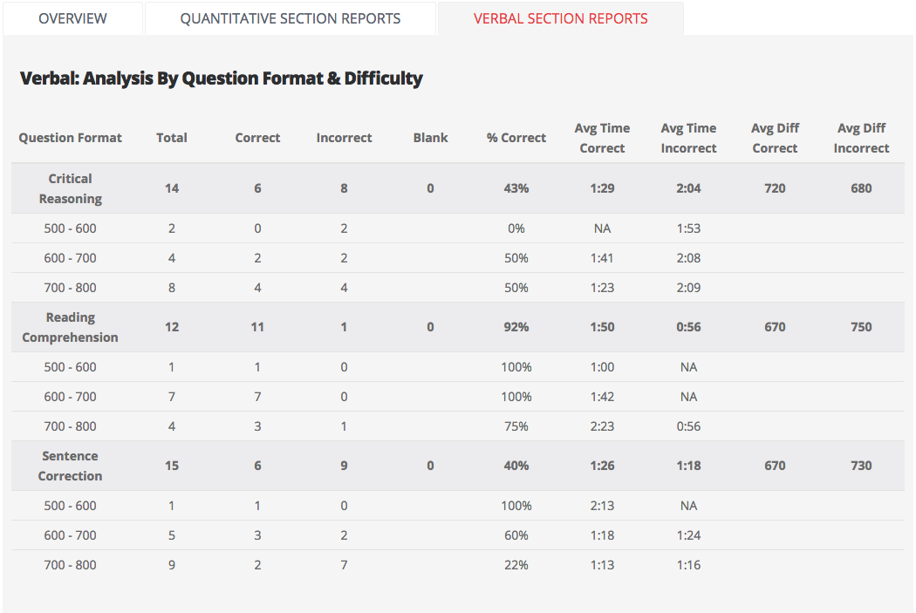Click the Verbal analysis section heading

point(221,78)
